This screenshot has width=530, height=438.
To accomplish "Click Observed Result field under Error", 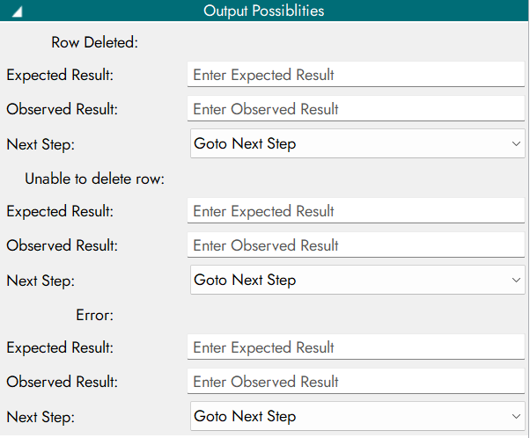I will [356, 382].
